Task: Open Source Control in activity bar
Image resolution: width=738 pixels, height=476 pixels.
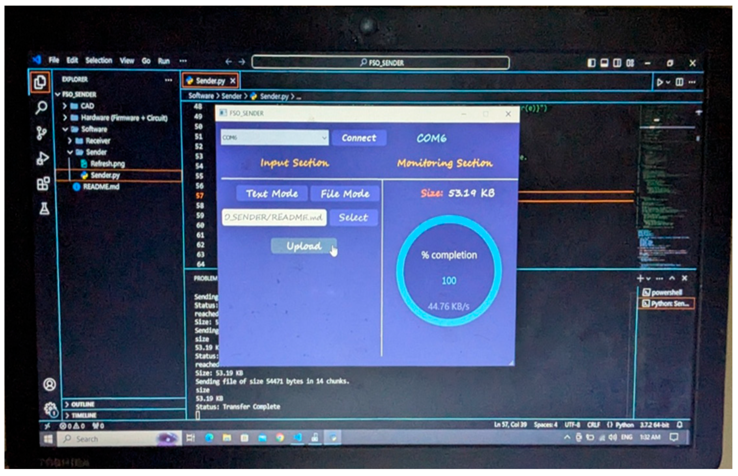Action: pos(41,133)
